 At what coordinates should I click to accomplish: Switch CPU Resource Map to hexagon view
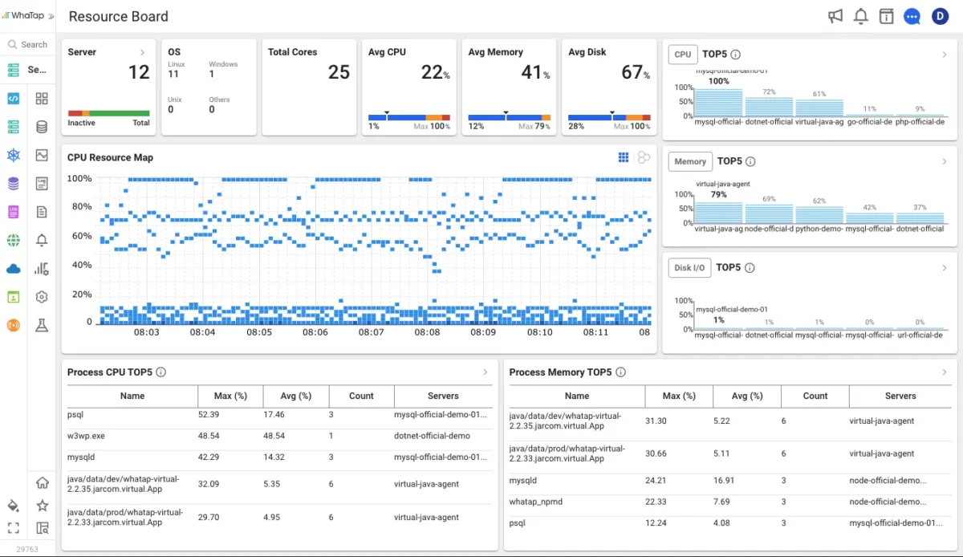click(x=644, y=157)
